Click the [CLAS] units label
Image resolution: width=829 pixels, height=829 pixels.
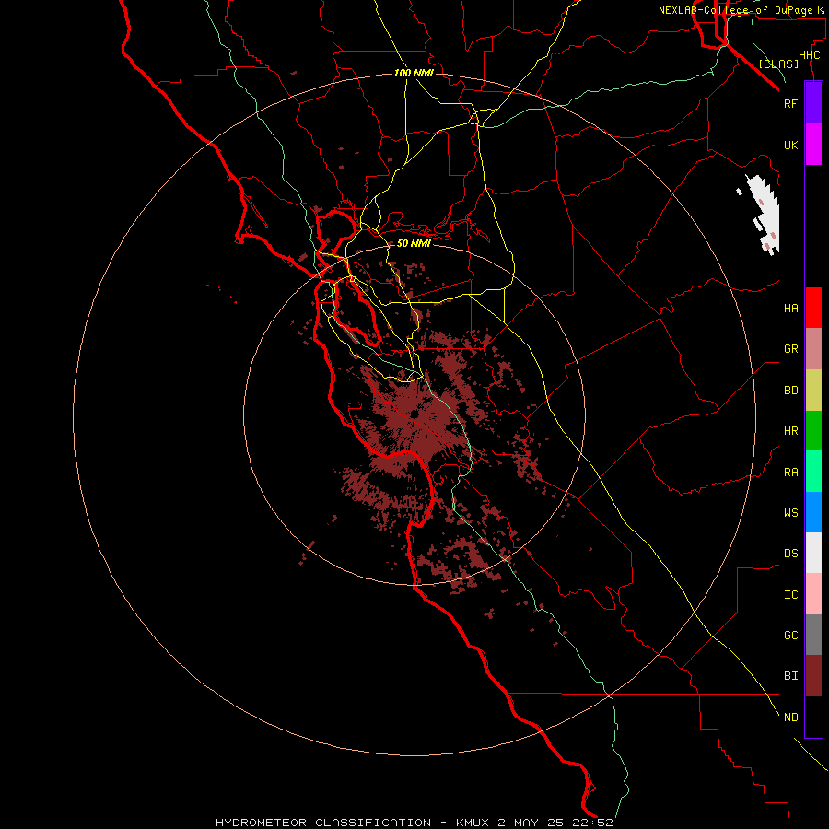pos(778,64)
